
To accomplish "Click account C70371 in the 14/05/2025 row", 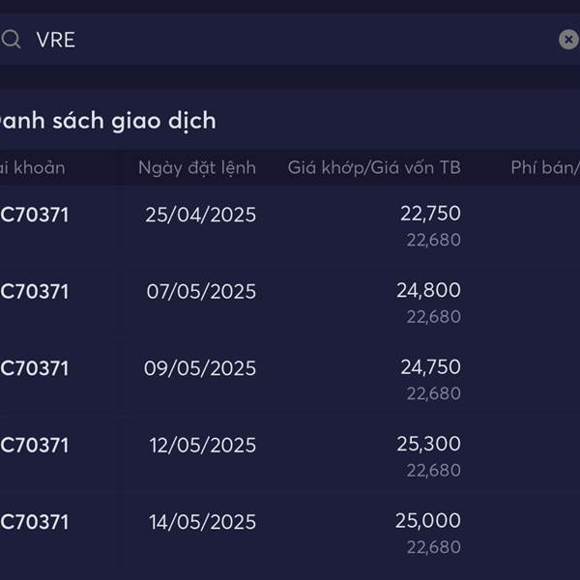I will point(35,522).
